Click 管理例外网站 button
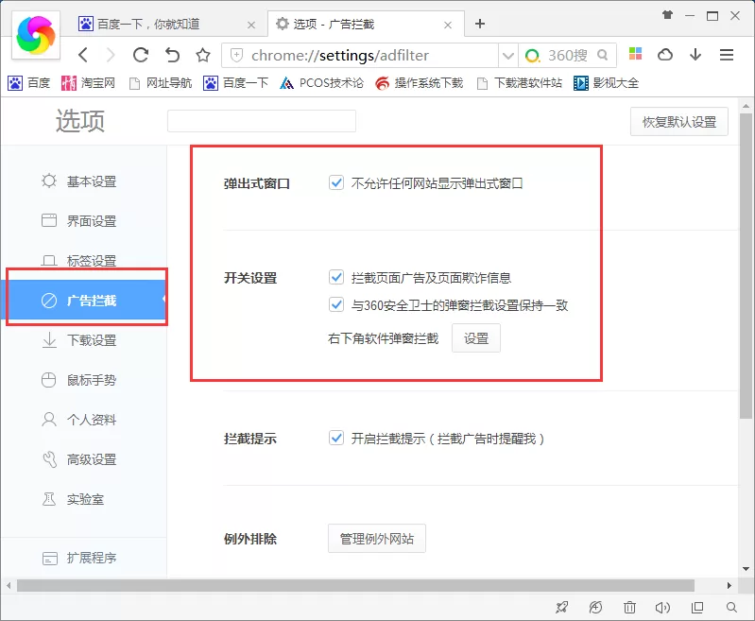The image size is (755, 621). coord(376,538)
